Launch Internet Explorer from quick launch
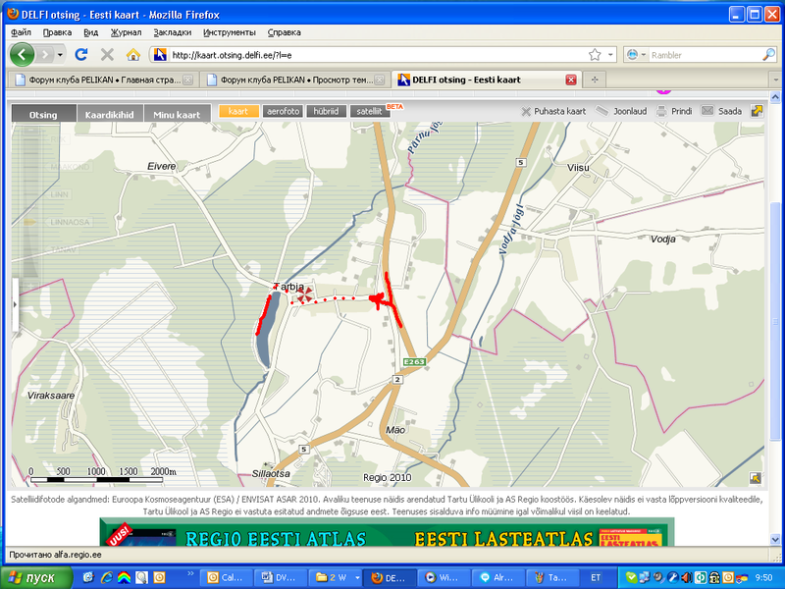Screen dimensions: 785x589 point(107,577)
